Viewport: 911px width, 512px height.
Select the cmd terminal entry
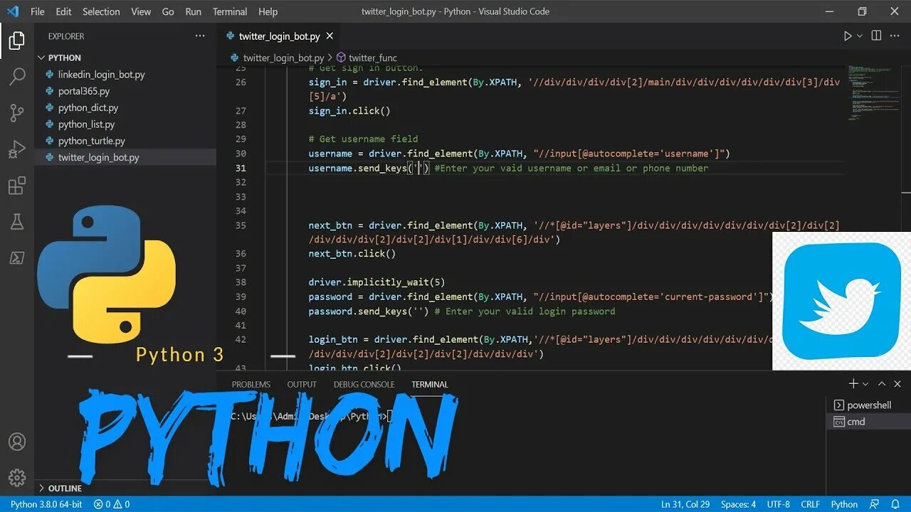(869, 422)
